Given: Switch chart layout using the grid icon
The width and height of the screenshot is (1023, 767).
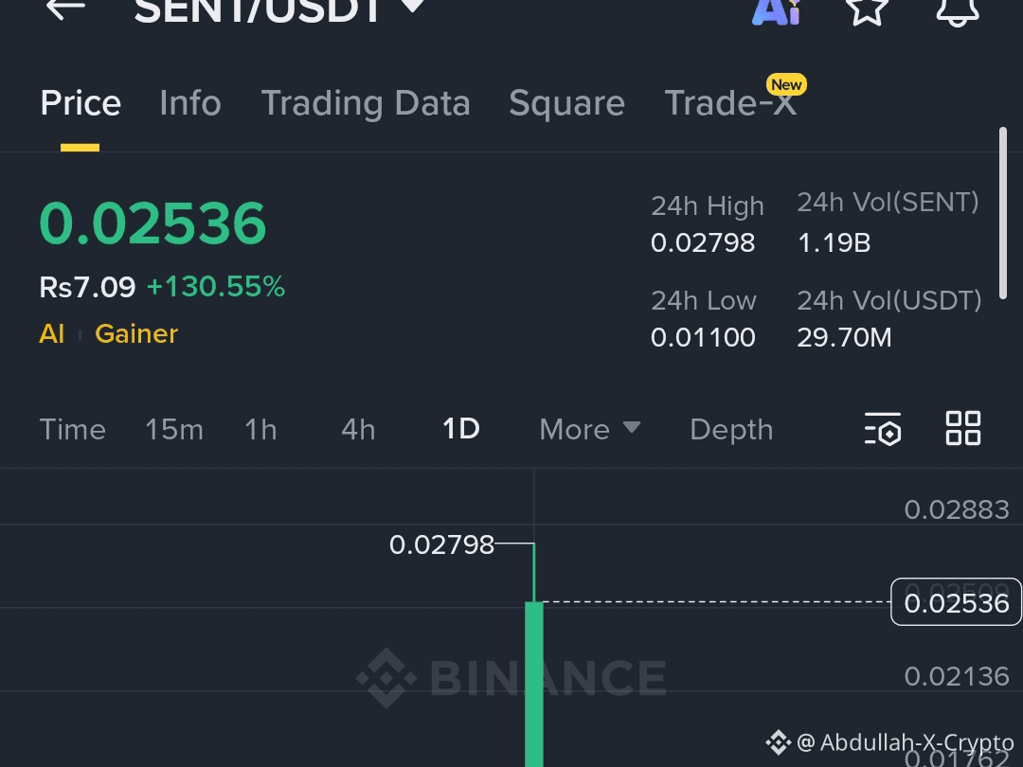Looking at the screenshot, I should coord(963,428).
